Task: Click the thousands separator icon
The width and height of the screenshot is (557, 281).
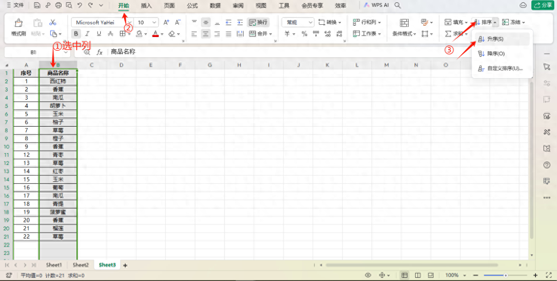Action: 316,34
